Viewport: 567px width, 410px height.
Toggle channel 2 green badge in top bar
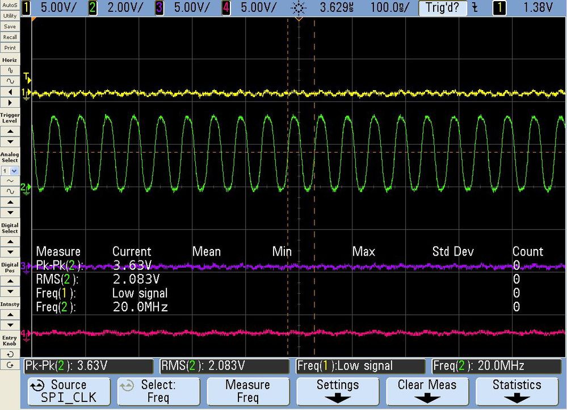(x=93, y=7)
